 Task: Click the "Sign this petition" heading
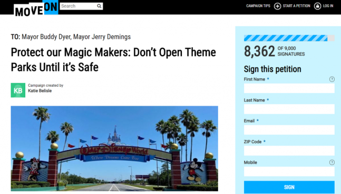point(272,69)
